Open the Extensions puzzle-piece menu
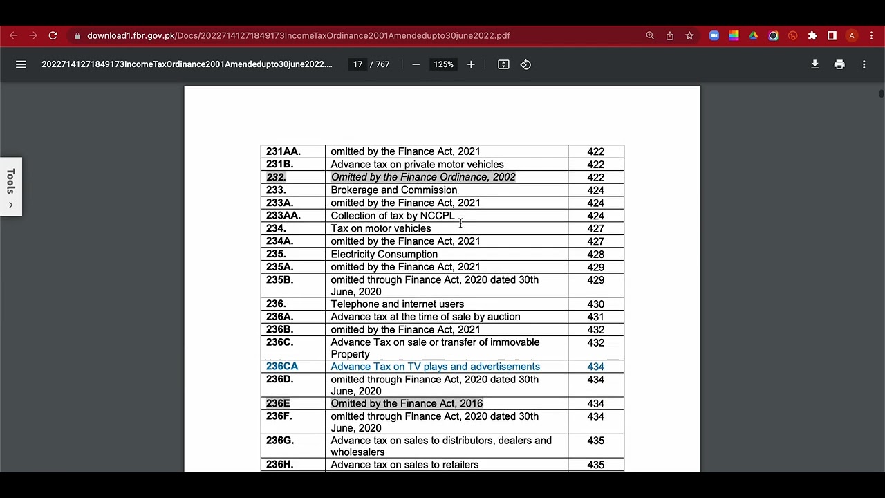885x498 pixels. pos(812,35)
